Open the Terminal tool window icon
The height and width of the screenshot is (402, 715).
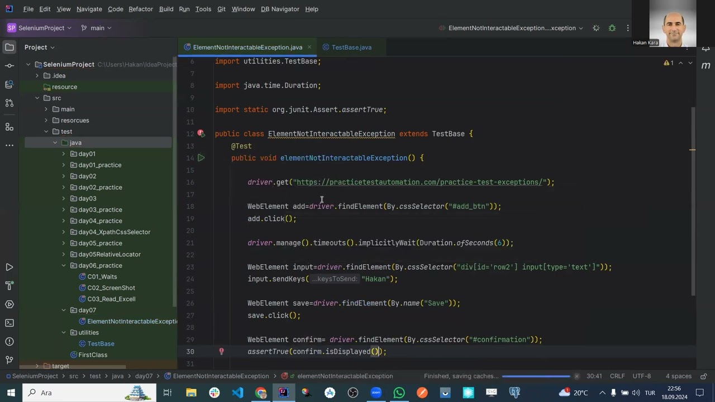click(x=9, y=323)
